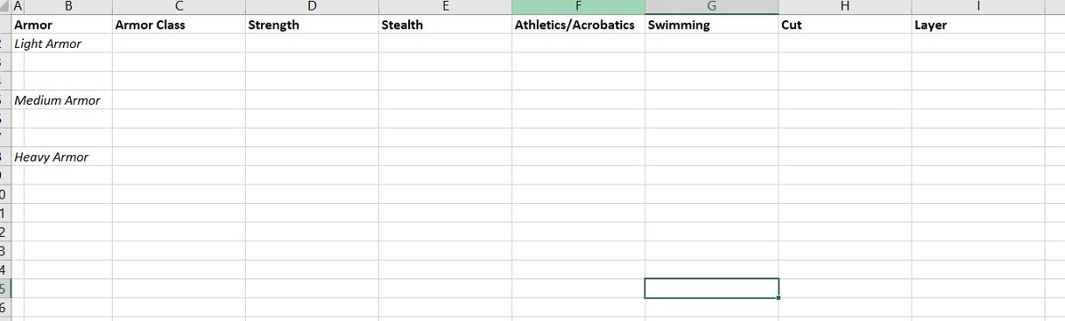Image resolution: width=1065 pixels, height=321 pixels.
Task: Select the Stealth header cell
Action: (x=445, y=25)
